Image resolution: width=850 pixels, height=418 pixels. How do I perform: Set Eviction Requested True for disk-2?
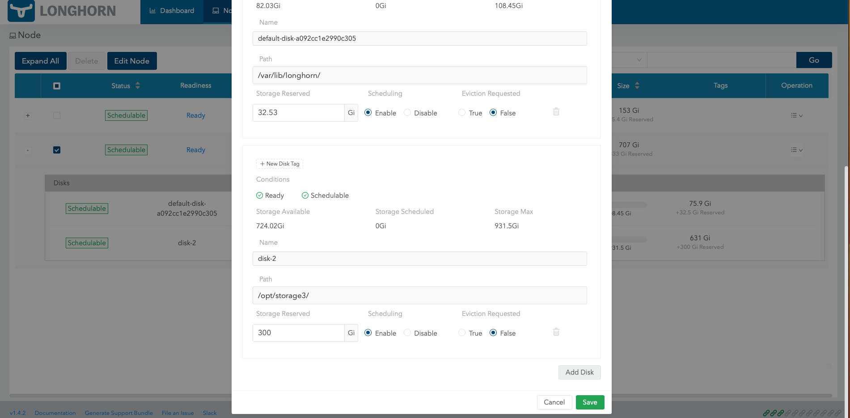[462, 333]
